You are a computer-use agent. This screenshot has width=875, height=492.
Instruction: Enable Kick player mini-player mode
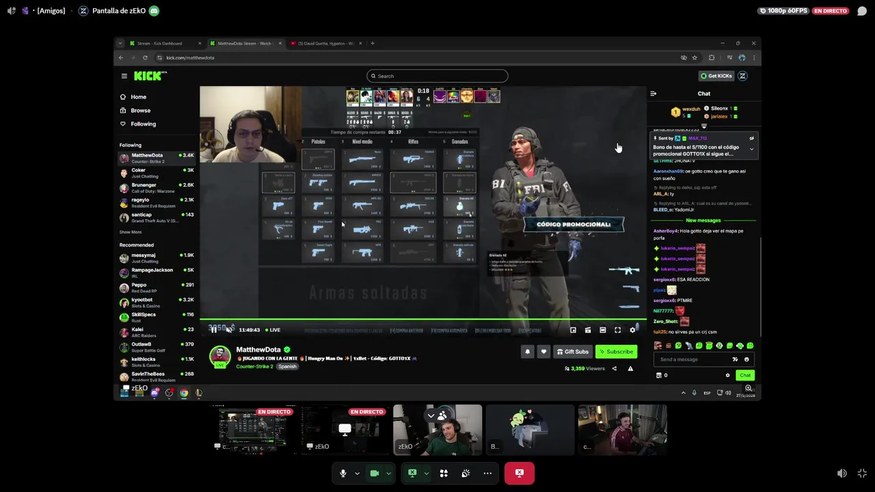tap(573, 330)
